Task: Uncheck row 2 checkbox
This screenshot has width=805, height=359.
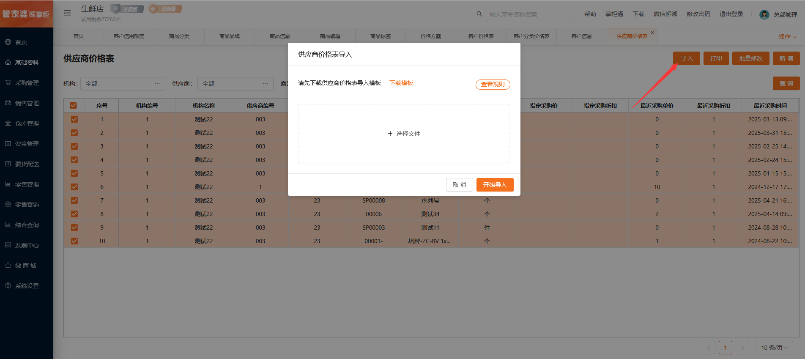Action: click(74, 133)
